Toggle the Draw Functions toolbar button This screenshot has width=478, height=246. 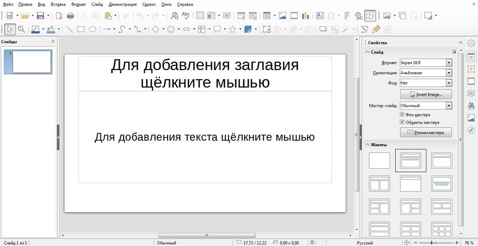pos(370,15)
